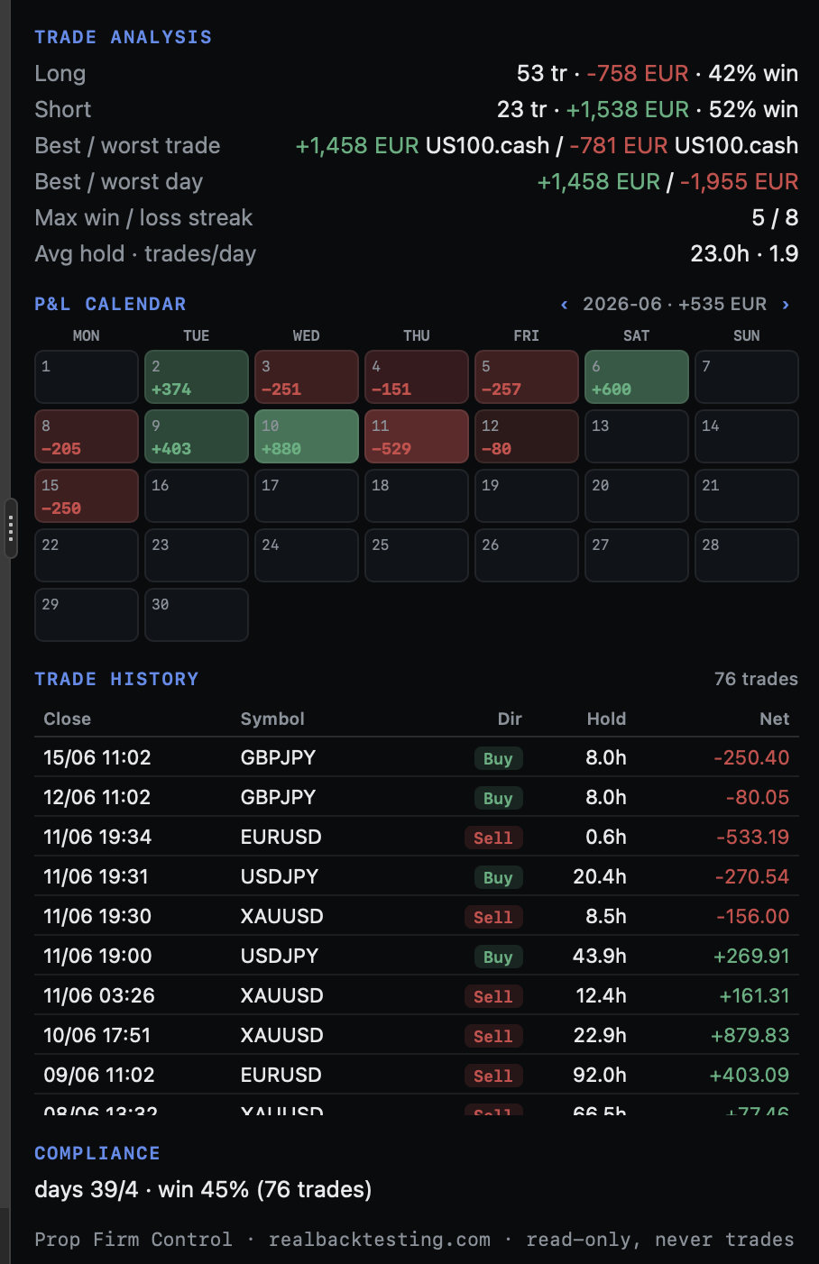The width and height of the screenshot is (819, 1264).
Task: Select June 6 calendar cell +600
Action: (637, 377)
